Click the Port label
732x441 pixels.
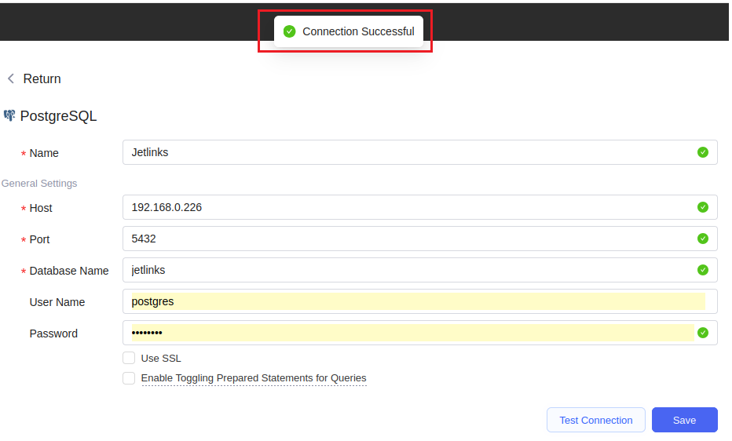click(x=39, y=239)
